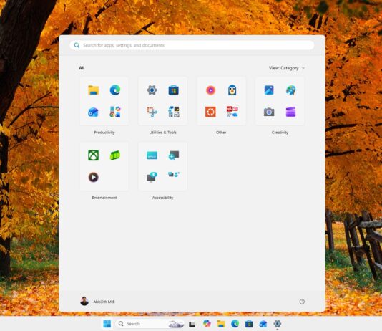Click the Creativity group label
The image size is (382, 331).
click(x=280, y=133)
